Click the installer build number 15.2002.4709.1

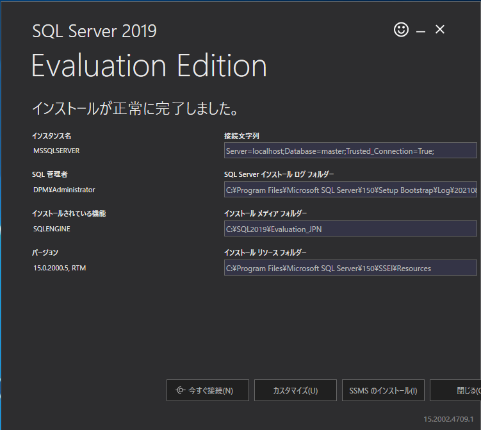point(448,419)
